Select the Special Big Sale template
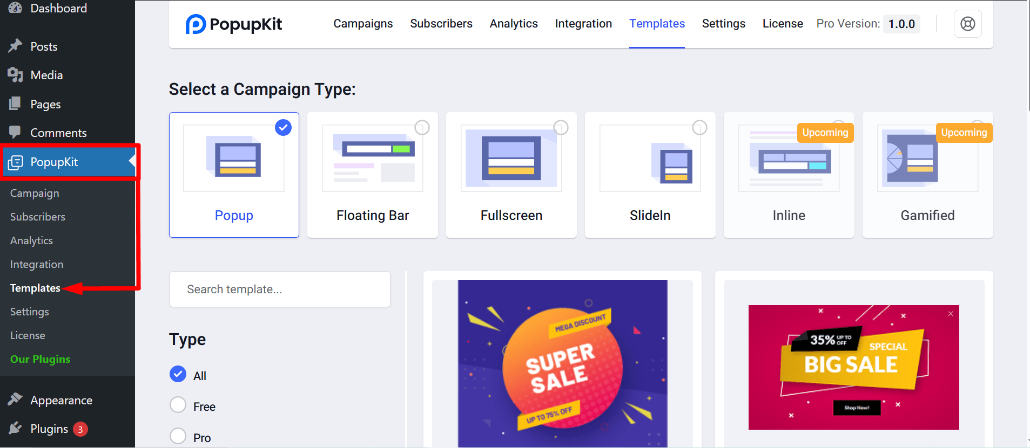The height and width of the screenshot is (448, 1030). coord(853,367)
